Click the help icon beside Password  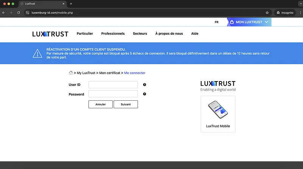145,94
